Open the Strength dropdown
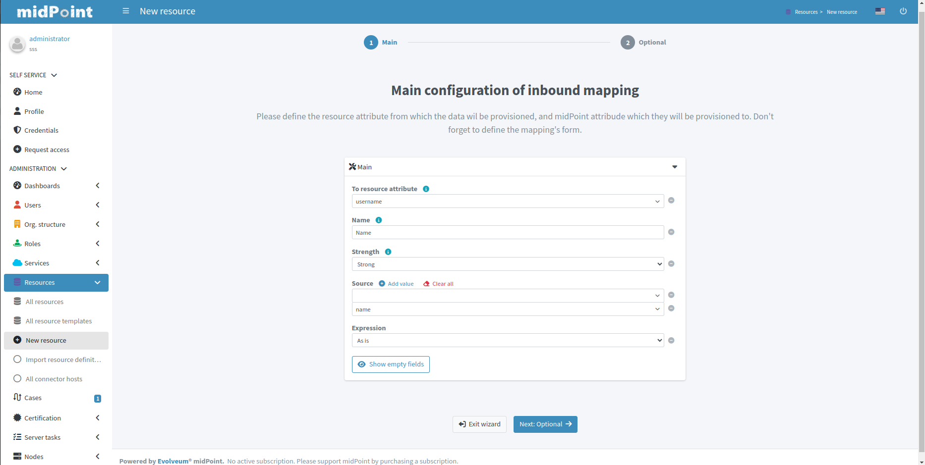Image resolution: width=925 pixels, height=465 pixels. [x=508, y=264]
